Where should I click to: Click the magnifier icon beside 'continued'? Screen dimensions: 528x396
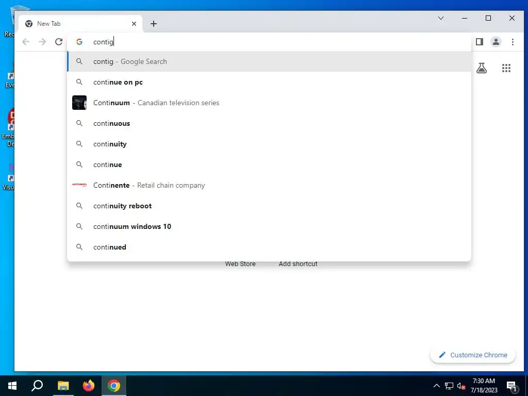79,247
